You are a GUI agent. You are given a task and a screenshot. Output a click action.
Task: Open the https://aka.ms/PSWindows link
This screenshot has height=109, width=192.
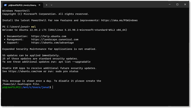click(x=119, y=20)
